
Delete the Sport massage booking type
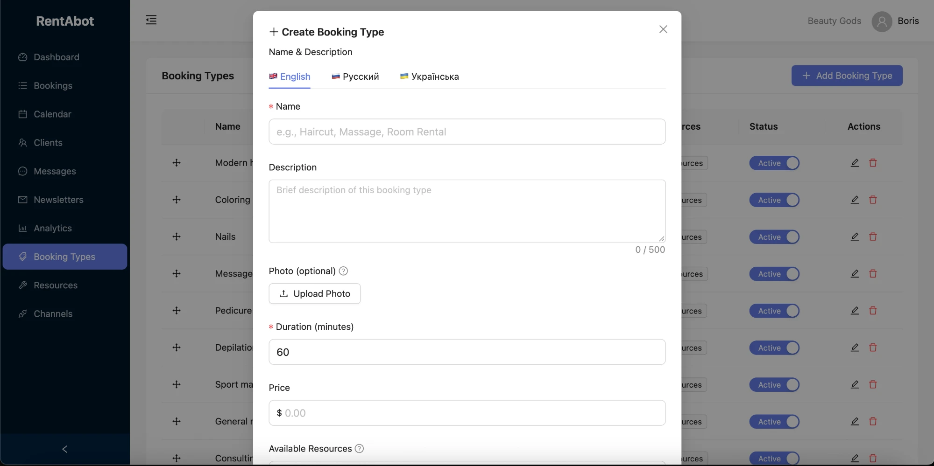(873, 384)
